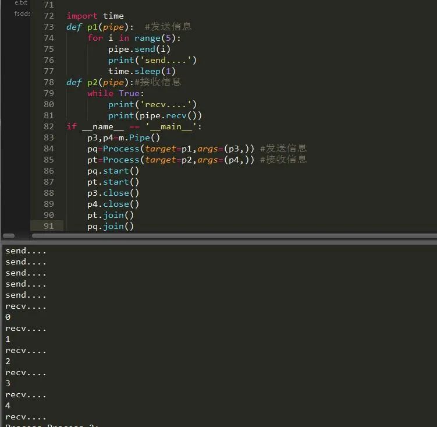Click 'p3,p4=m.Pipe()' assignment line
This screenshot has height=427, width=437.
pyautogui.click(x=123, y=137)
